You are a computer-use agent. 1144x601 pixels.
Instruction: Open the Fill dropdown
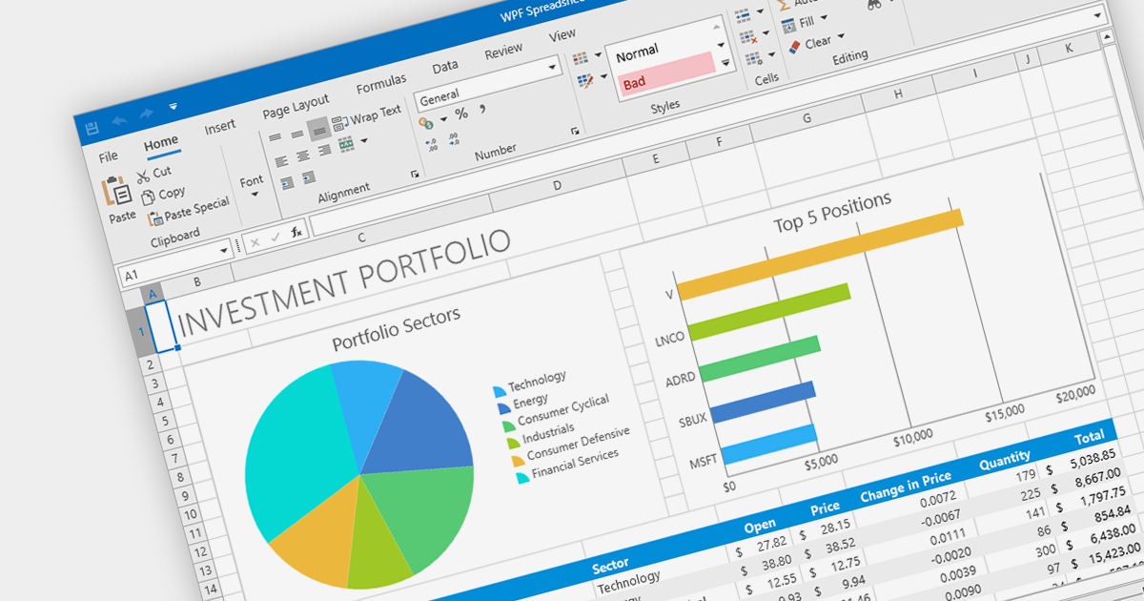click(x=807, y=22)
